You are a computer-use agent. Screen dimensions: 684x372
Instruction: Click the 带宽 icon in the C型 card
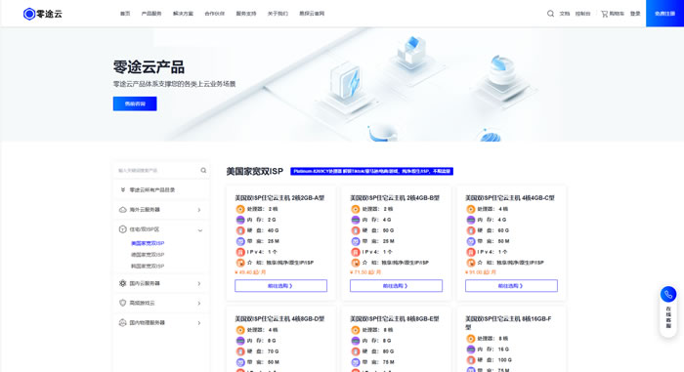471,241
